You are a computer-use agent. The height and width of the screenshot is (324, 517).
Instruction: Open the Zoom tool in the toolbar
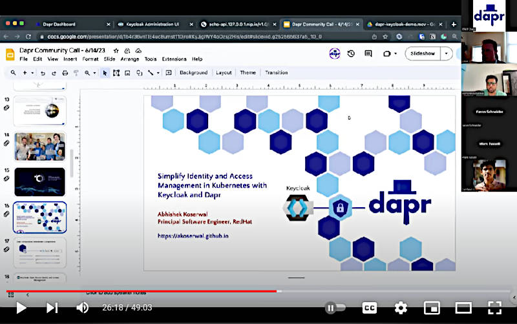(x=87, y=73)
